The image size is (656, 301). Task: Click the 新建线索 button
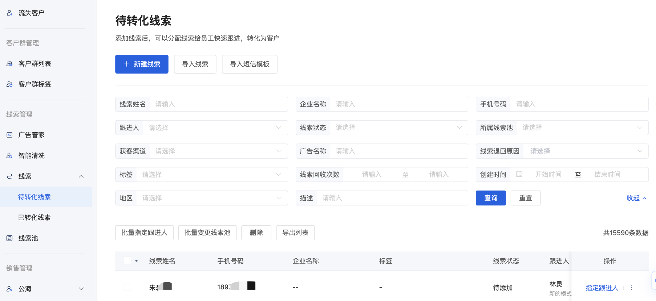142,64
